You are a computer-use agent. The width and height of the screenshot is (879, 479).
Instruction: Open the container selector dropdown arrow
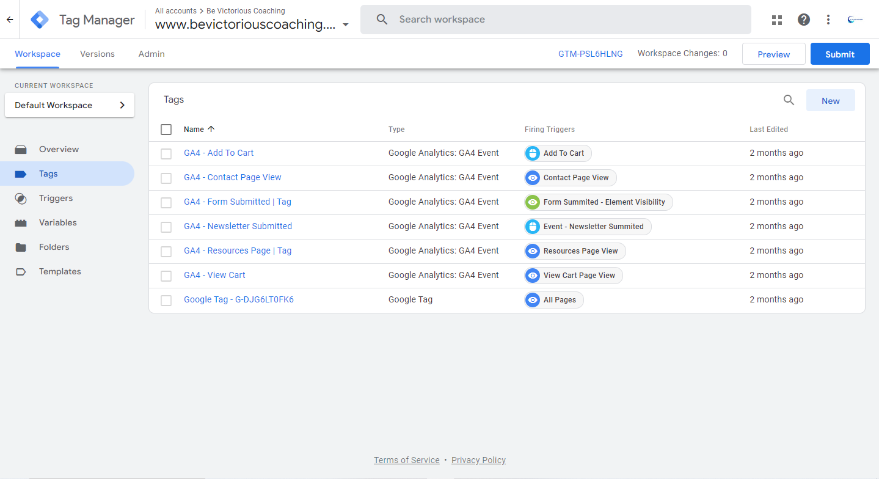(x=346, y=25)
